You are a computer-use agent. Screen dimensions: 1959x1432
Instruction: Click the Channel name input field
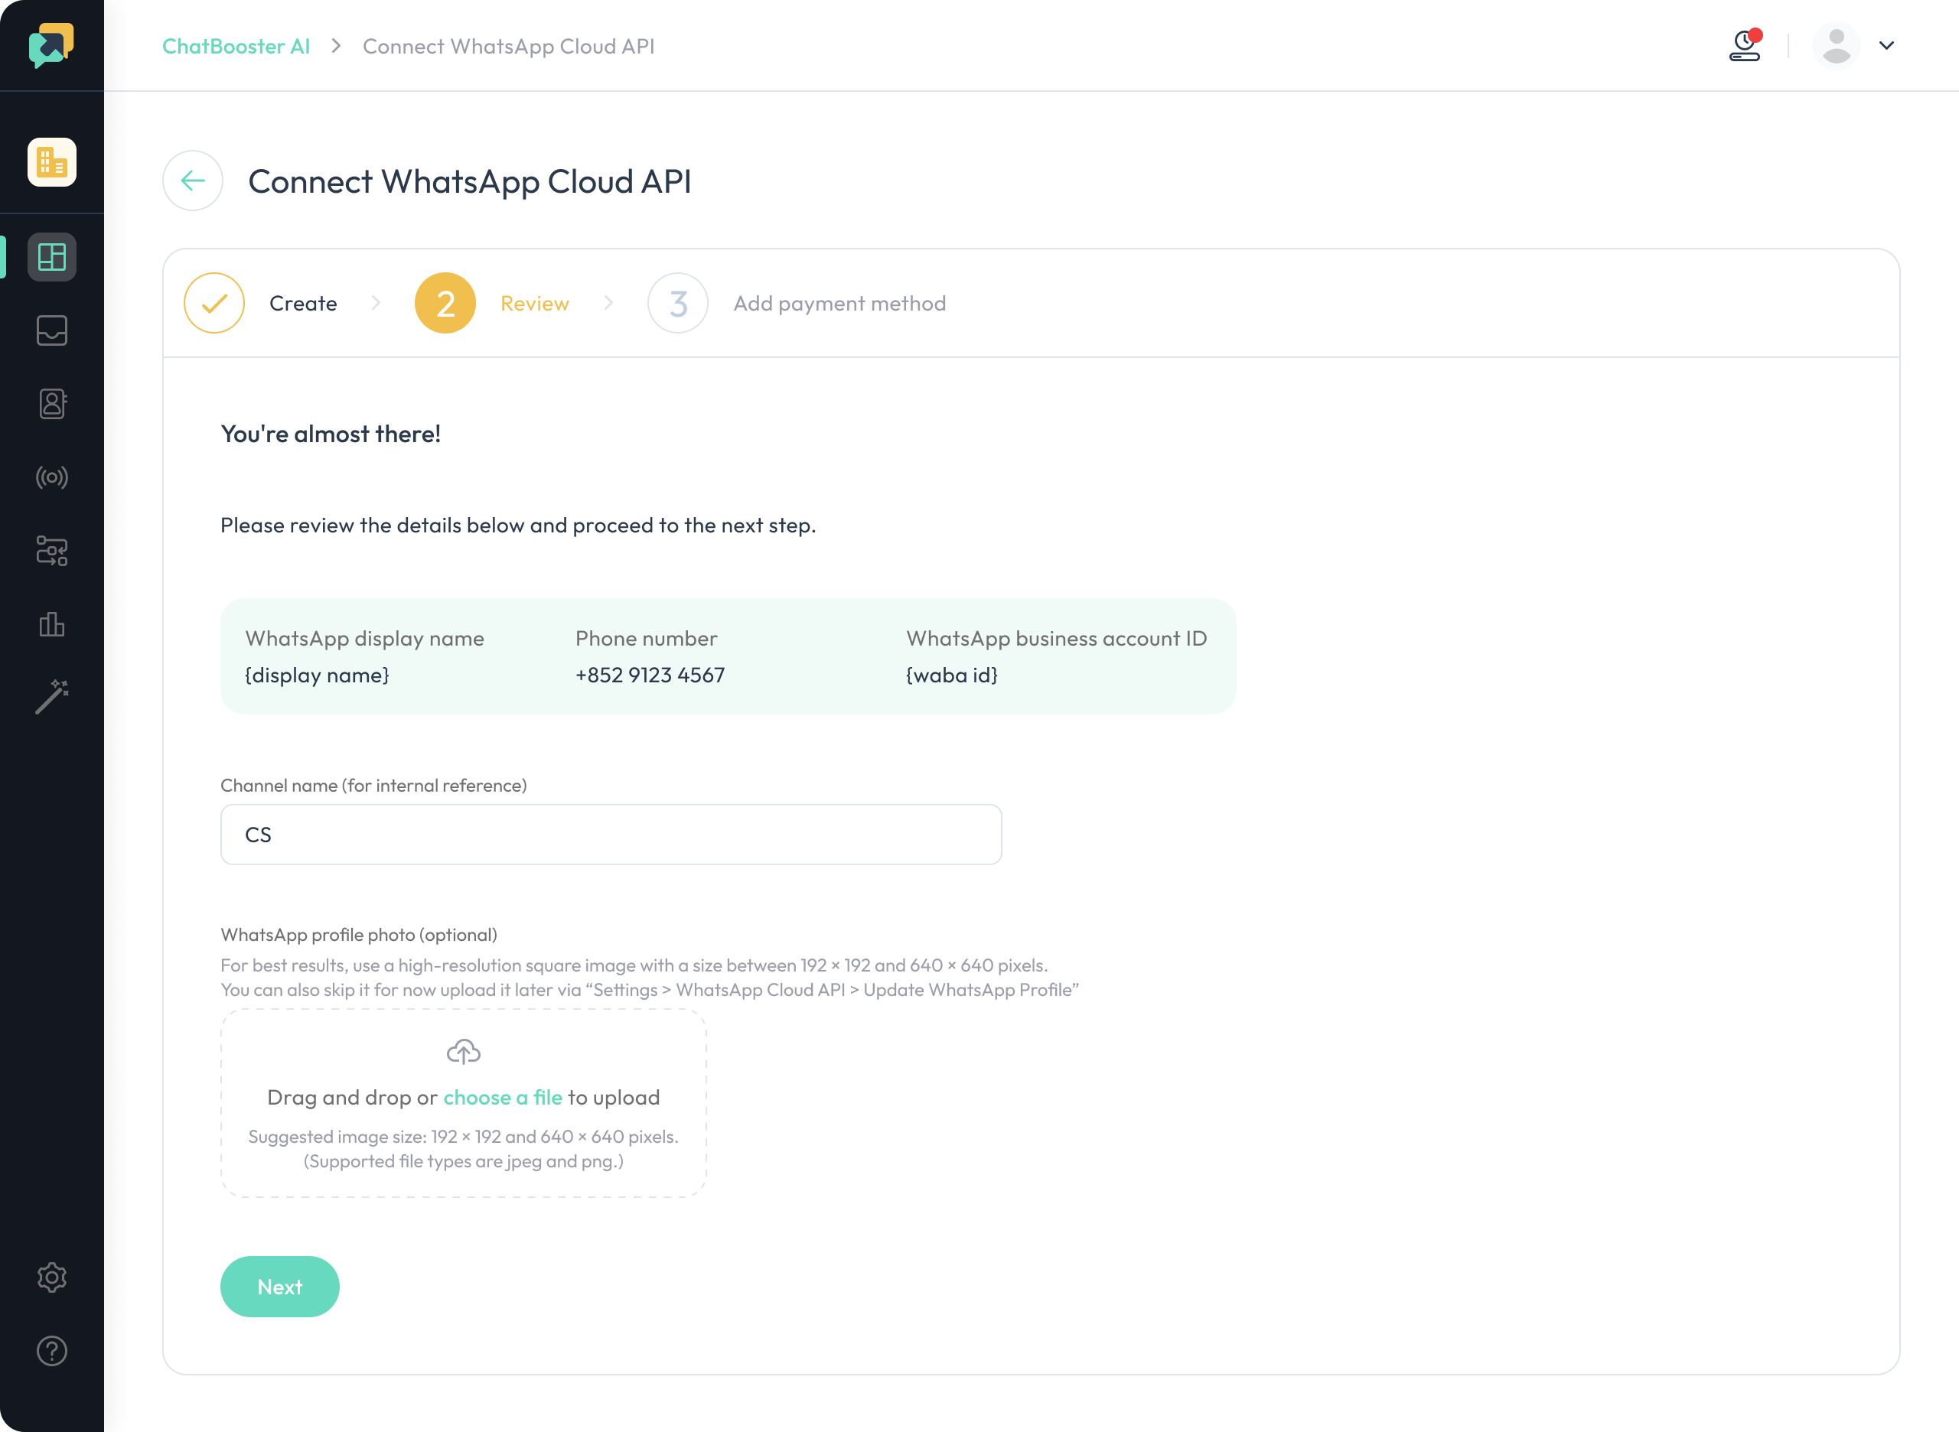(x=611, y=834)
